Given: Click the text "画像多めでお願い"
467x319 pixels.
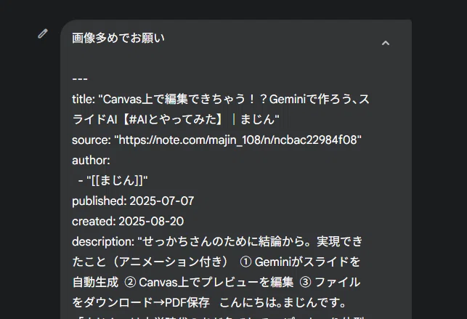Looking at the screenshot, I should 118,38.
